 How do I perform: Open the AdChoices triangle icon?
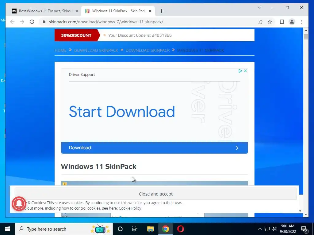pyautogui.click(x=240, y=71)
